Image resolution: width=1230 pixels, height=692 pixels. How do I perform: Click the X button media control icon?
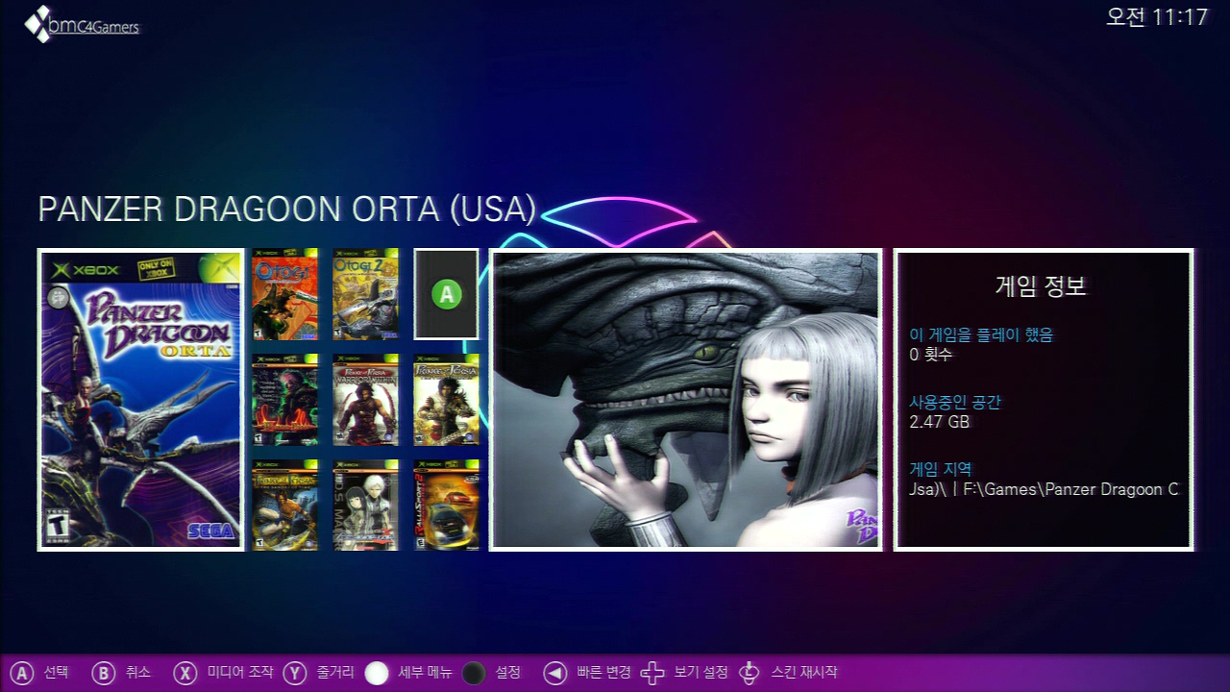(185, 673)
